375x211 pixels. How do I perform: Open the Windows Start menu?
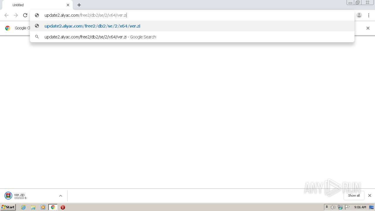[x=8, y=207]
